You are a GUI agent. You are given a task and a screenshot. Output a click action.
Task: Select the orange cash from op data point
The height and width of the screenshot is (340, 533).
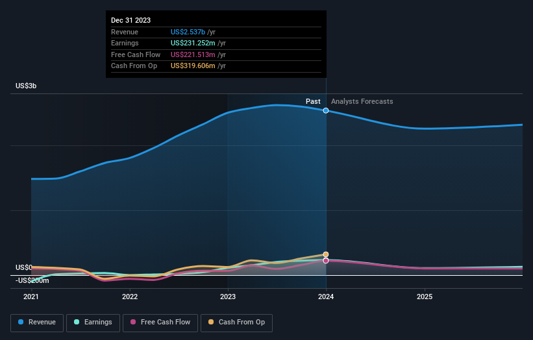326,254
